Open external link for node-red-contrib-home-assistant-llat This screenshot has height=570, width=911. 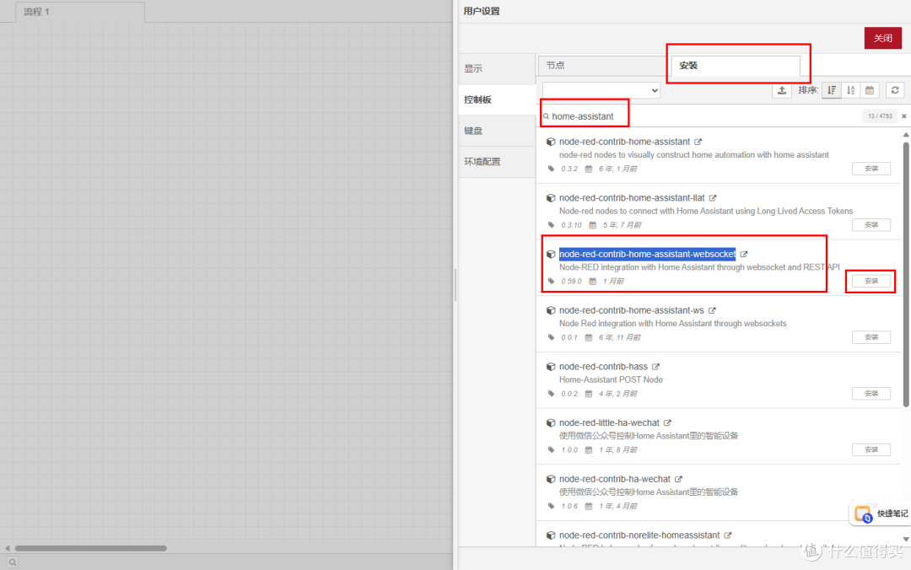[713, 198]
